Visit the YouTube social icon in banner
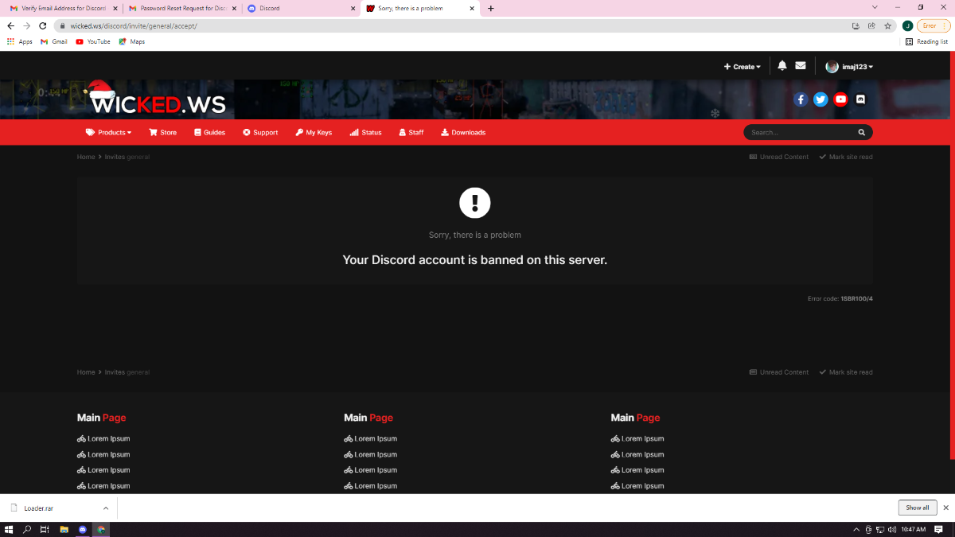The height and width of the screenshot is (537, 955). tap(840, 99)
